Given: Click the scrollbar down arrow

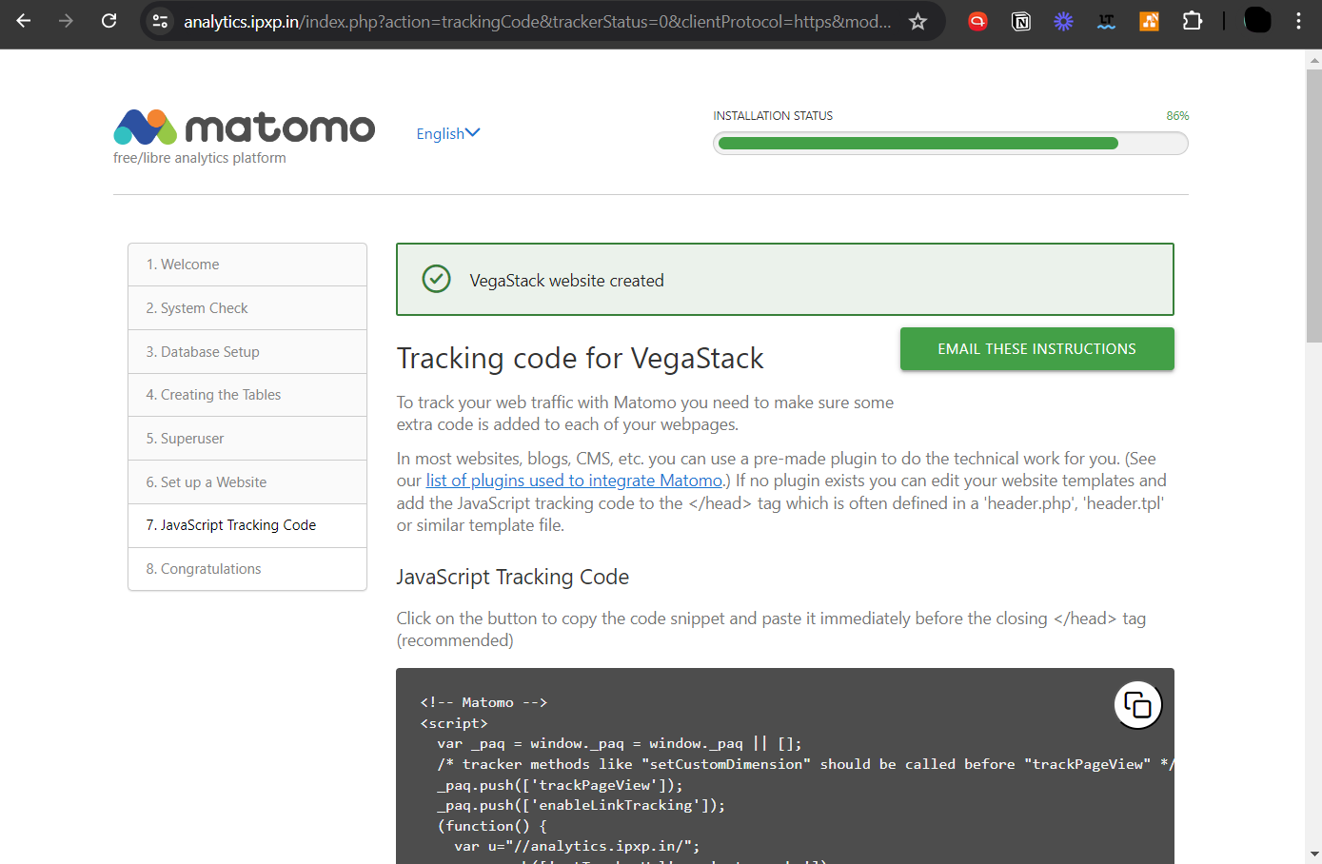Looking at the screenshot, I should click(1314, 854).
